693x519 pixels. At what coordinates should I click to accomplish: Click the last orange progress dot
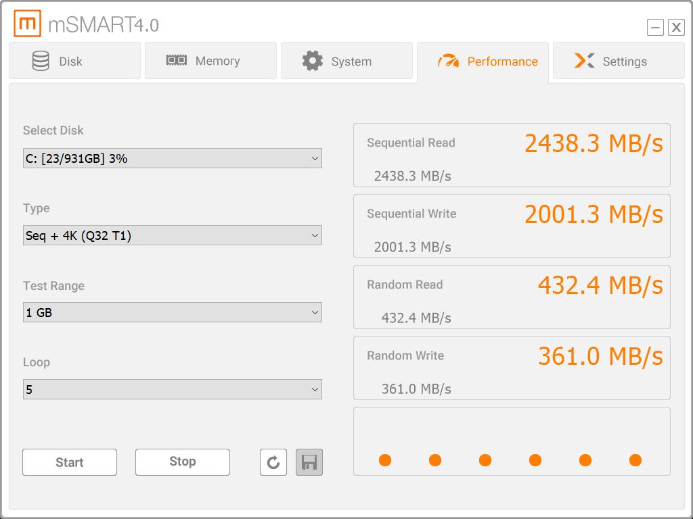tap(635, 460)
